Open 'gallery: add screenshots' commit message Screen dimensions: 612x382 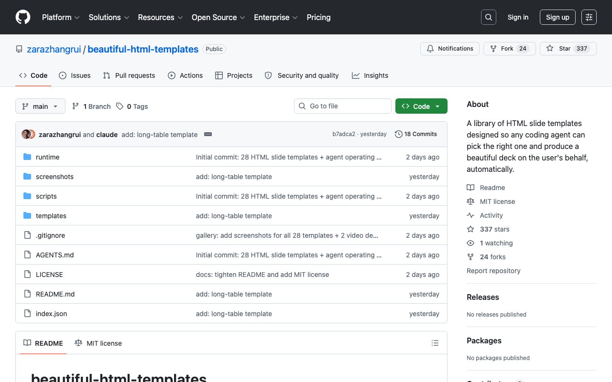click(287, 235)
